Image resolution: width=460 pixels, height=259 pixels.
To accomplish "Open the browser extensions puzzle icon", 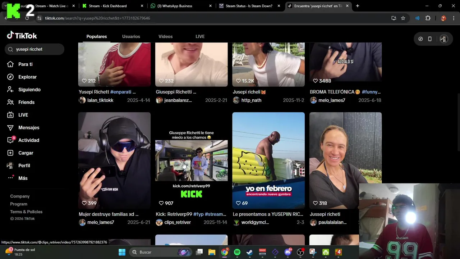I will pos(428,18).
